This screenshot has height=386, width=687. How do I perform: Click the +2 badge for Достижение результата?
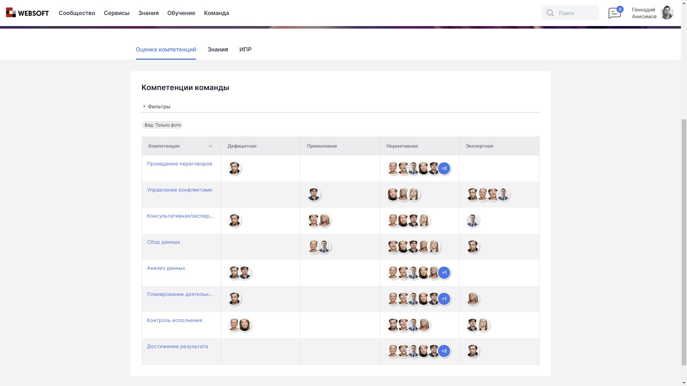pos(444,351)
